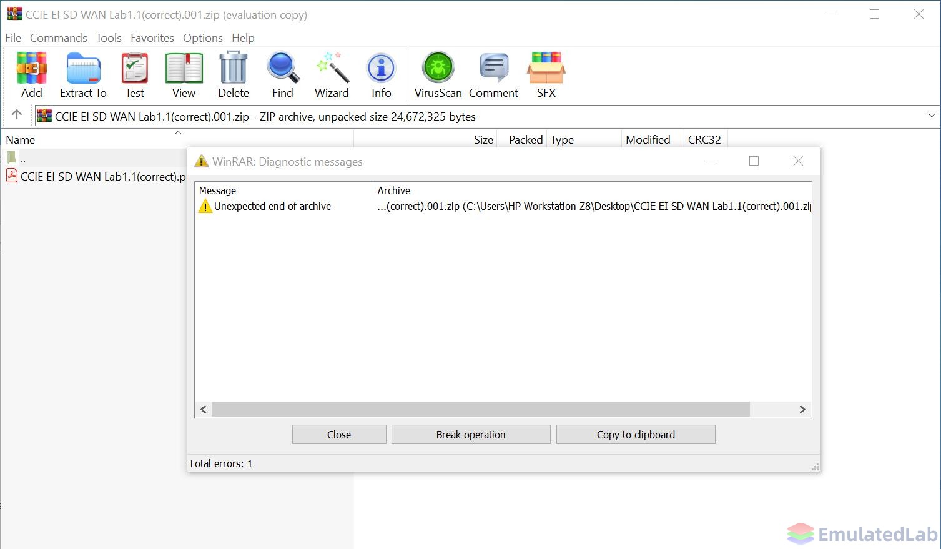Open the Comment speech bubble tool
The image size is (941, 549).
pyautogui.click(x=494, y=67)
